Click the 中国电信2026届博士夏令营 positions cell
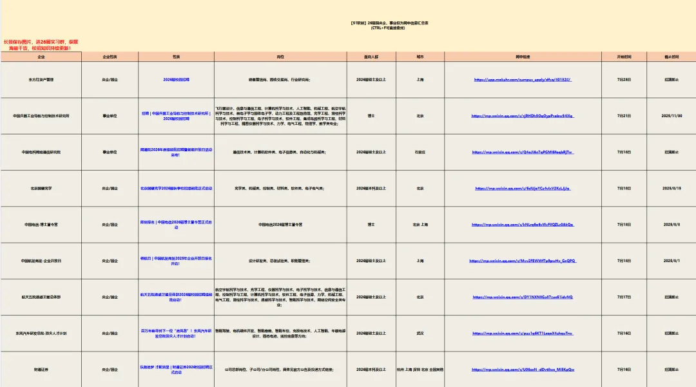The height and width of the screenshot is (387, 696). pyautogui.click(x=280, y=225)
